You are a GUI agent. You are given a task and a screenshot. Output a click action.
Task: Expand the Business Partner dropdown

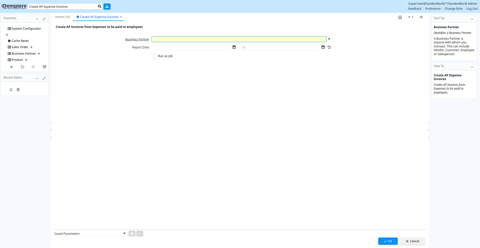tap(329, 39)
